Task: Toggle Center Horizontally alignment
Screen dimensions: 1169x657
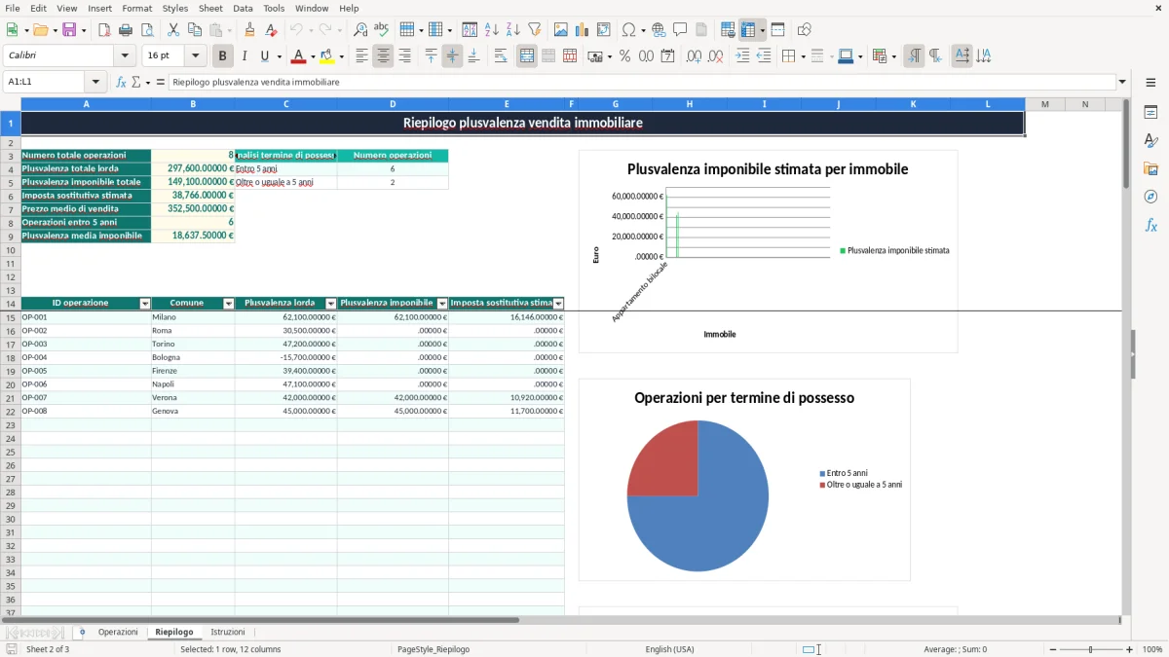Action: tap(383, 56)
